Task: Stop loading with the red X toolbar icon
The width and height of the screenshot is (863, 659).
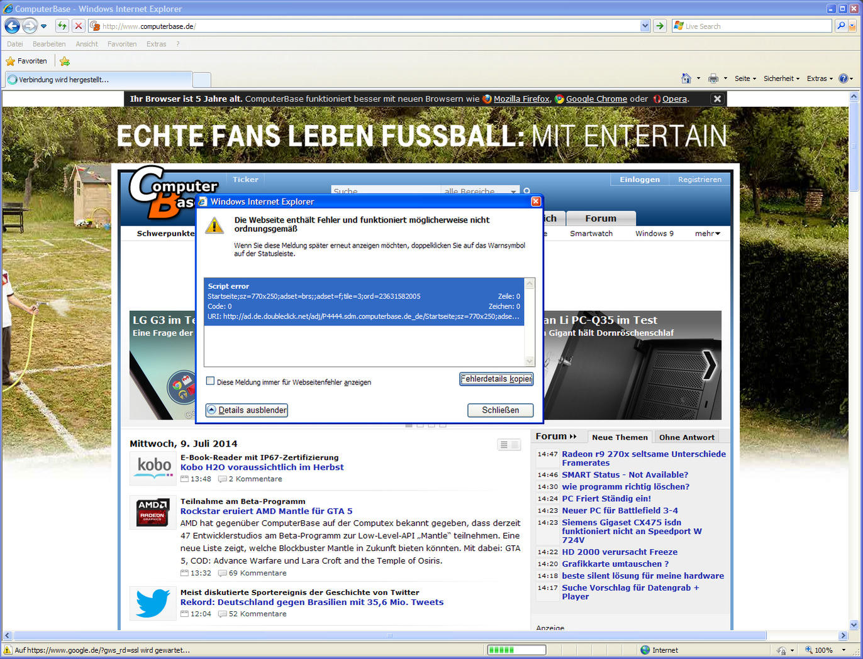Action: (78, 26)
